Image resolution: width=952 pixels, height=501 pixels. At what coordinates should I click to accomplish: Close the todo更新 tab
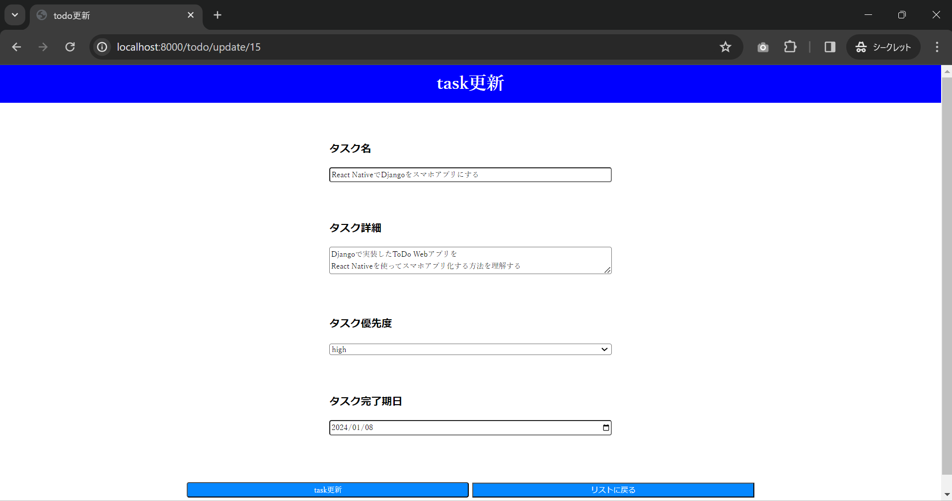(x=191, y=15)
